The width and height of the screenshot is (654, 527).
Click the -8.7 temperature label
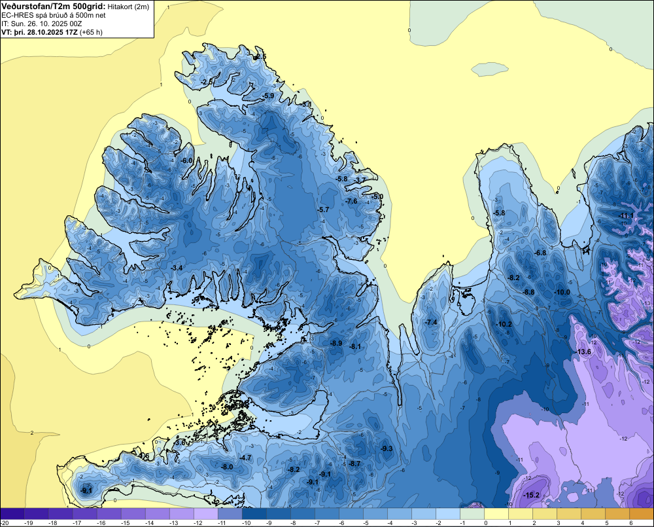pyautogui.click(x=354, y=464)
